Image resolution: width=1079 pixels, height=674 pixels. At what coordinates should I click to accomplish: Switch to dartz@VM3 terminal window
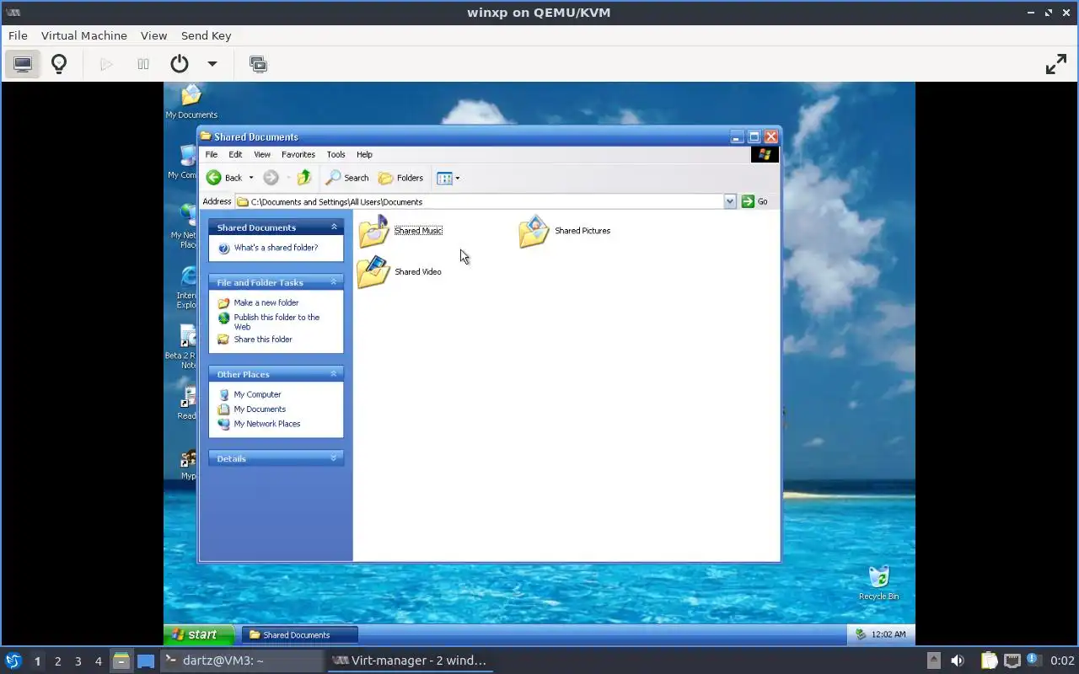[x=241, y=661]
